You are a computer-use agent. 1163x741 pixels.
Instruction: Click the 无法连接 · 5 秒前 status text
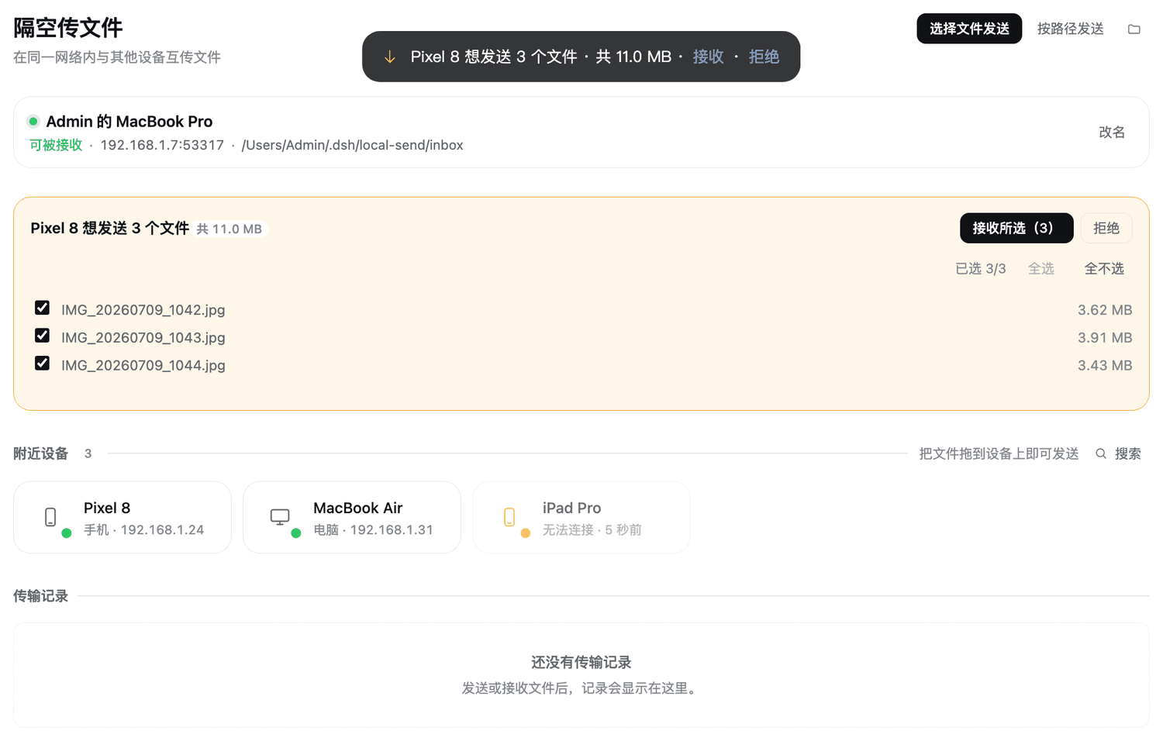(x=592, y=529)
